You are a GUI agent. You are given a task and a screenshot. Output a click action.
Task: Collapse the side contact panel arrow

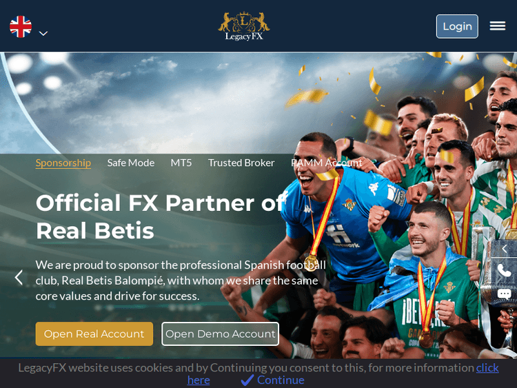[504, 249]
